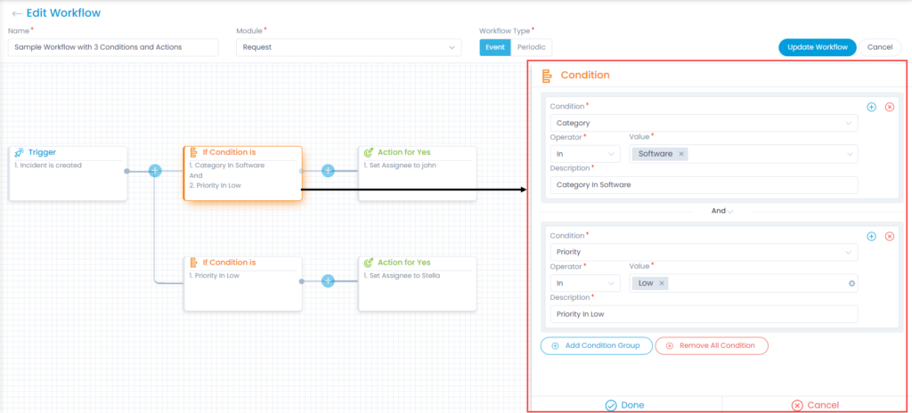Open the Module dropdown showing Request
The width and height of the screenshot is (912, 413).
pos(347,47)
